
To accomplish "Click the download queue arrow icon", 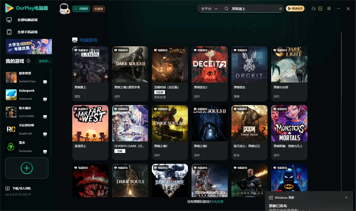I will click(7, 188).
